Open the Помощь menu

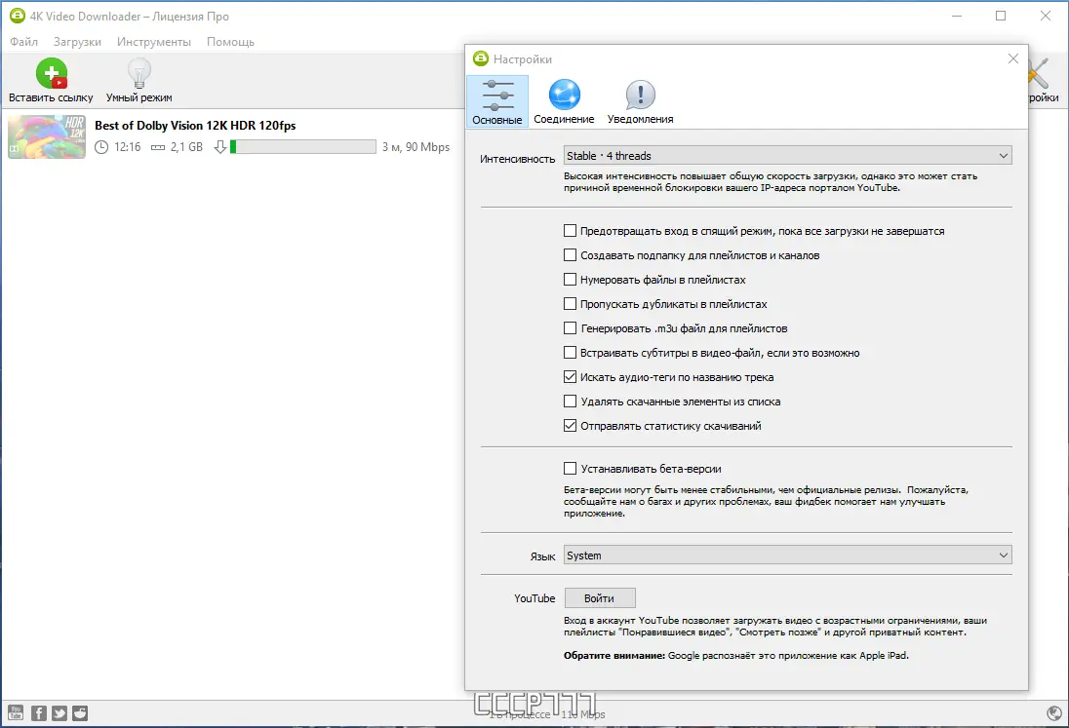pyautogui.click(x=230, y=42)
